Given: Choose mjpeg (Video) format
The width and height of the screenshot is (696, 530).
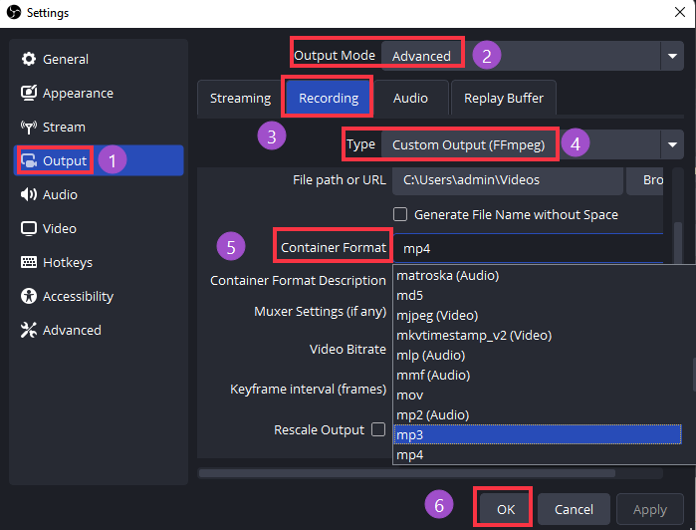Looking at the screenshot, I should (x=538, y=316).
